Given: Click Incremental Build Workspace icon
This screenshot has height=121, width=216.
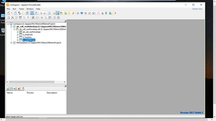Looking at the screenshot, I should click(x=78, y=13).
